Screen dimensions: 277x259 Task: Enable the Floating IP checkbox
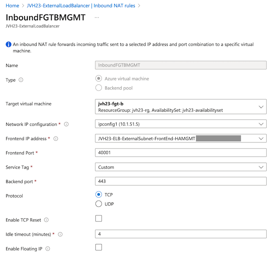(x=98, y=247)
